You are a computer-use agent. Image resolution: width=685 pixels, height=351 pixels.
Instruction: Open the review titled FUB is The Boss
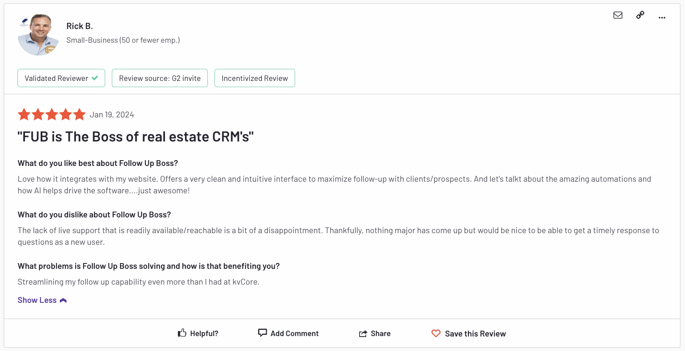point(136,137)
